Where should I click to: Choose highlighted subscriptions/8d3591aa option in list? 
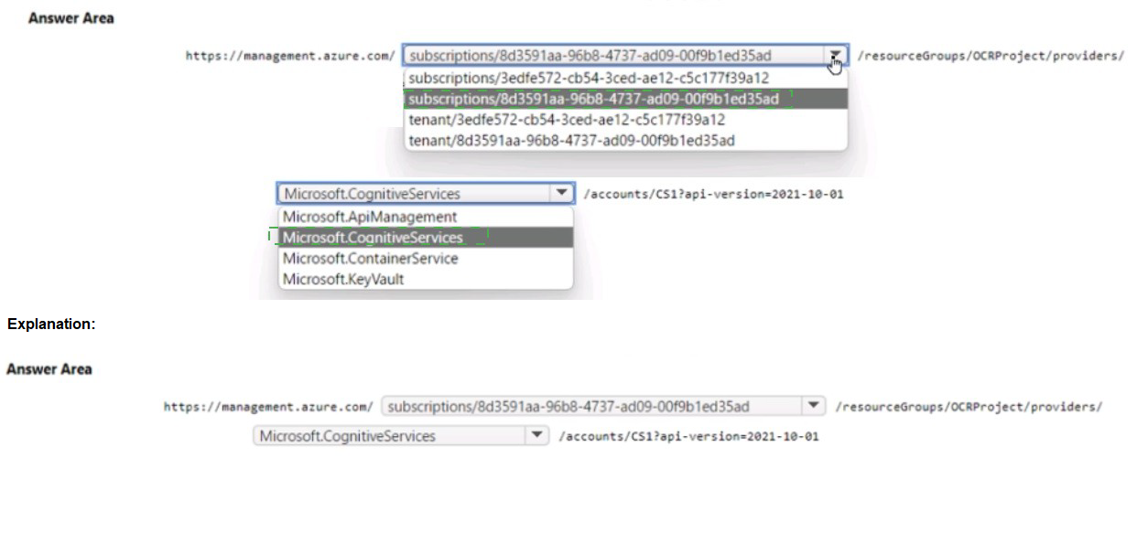(593, 99)
